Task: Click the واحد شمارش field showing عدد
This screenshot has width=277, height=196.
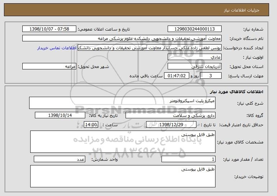Action: (59, 159)
